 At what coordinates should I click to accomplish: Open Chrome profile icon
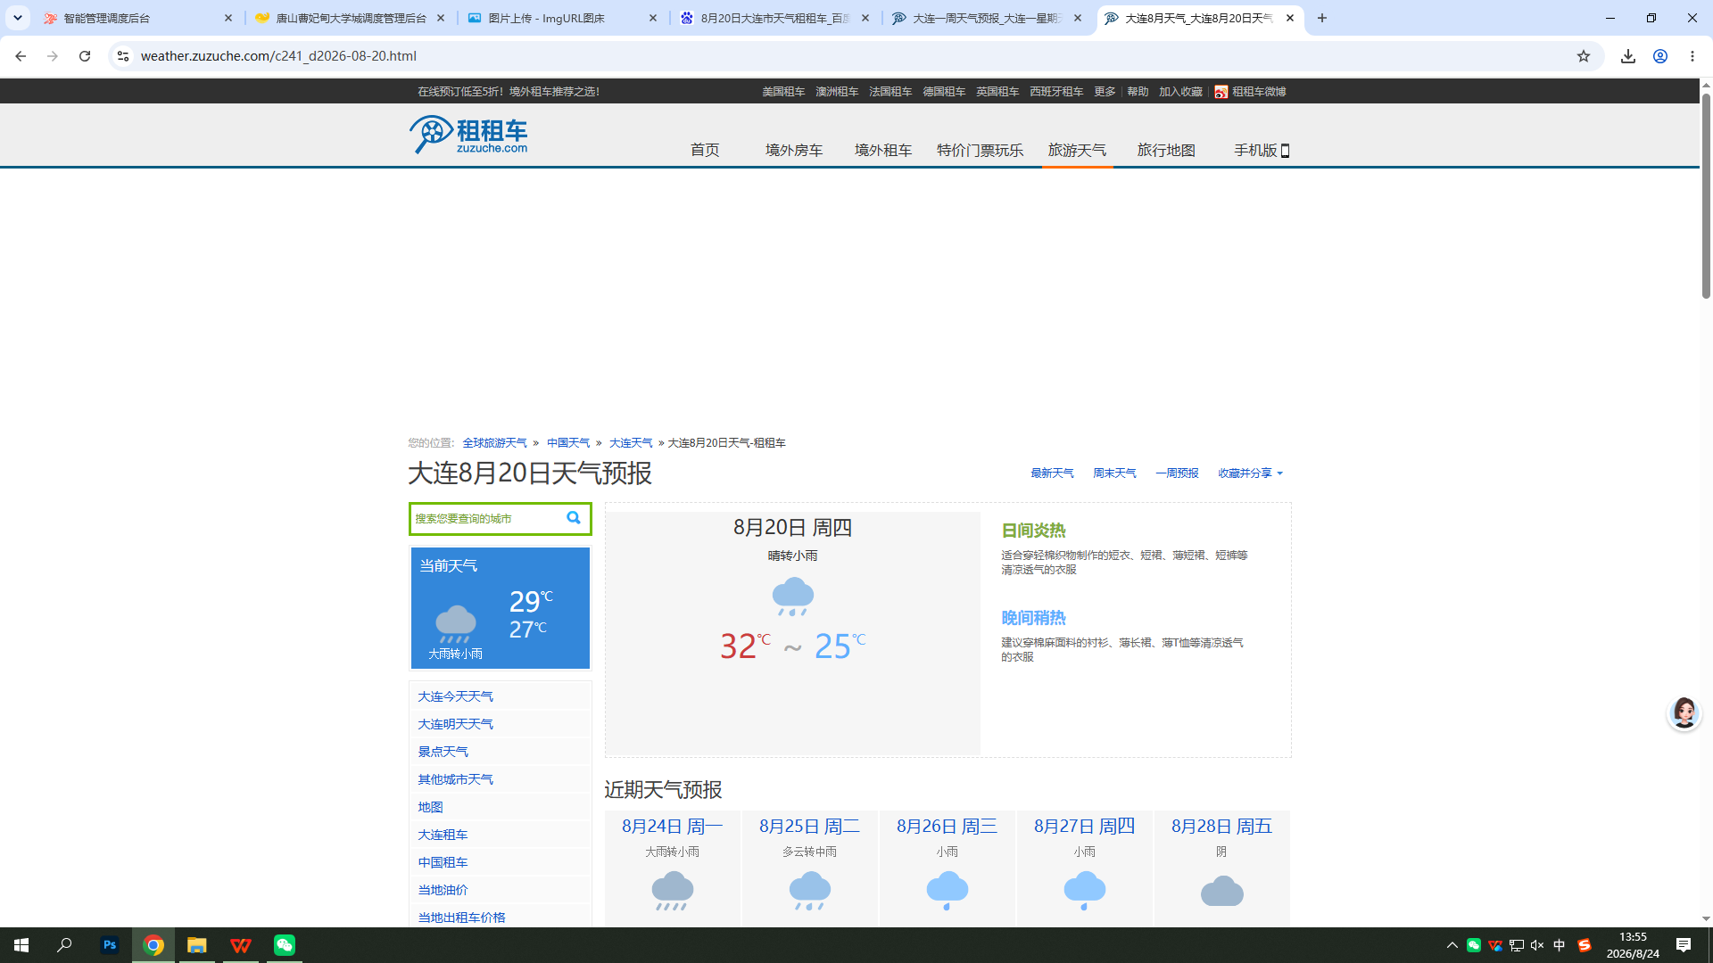point(1660,56)
